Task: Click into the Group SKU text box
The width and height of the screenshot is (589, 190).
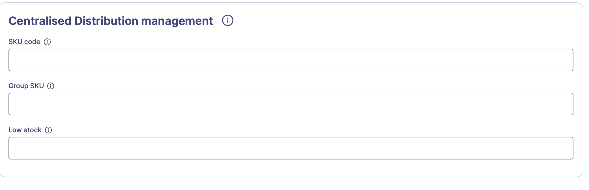Action: pyautogui.click(x=291, y=104)
